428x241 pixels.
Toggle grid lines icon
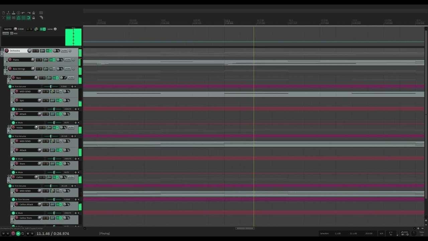pos(23,18)
